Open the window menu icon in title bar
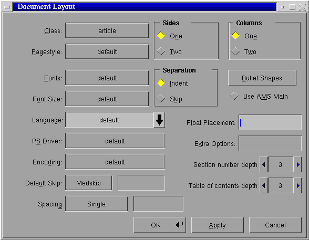This screenshot has height=240, width=309. coord(7,7)
